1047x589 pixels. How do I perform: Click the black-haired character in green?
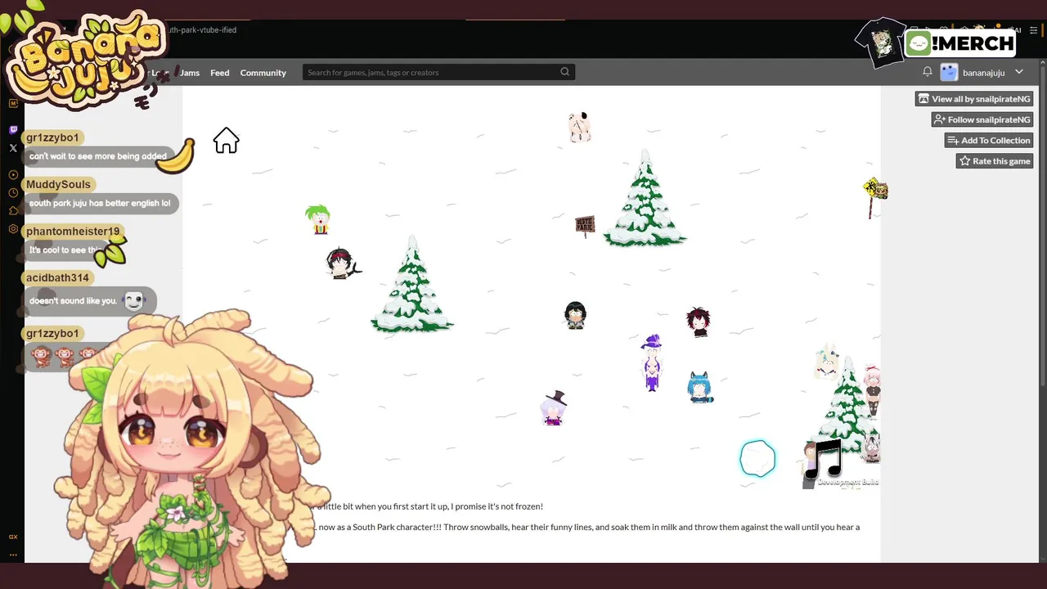pos(575,315)
